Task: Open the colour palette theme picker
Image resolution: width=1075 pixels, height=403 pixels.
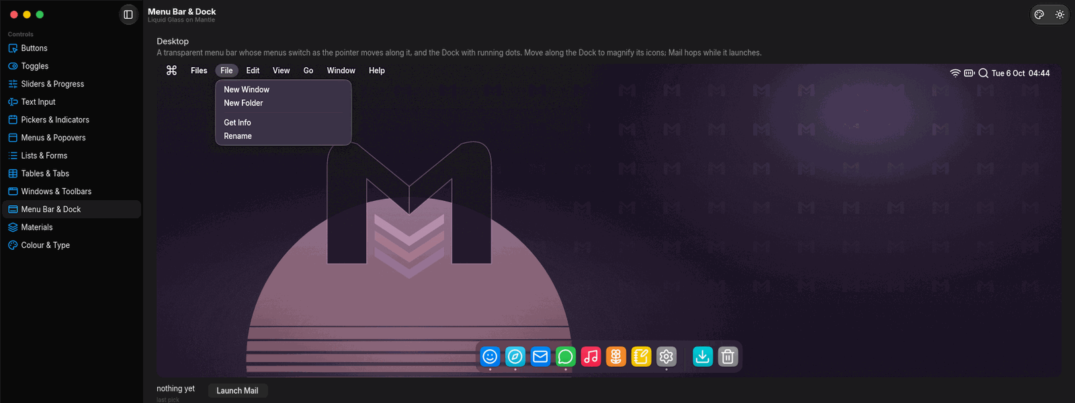Action: click(1039, 15)
